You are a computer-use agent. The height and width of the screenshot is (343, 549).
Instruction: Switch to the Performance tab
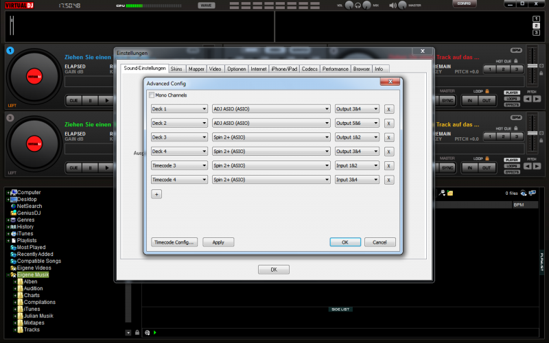335,69
